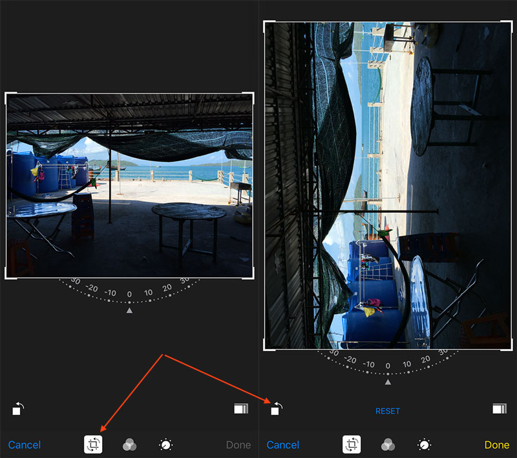The height and width of the screenshot is (458, 517).
Task: Select the crop tool on the right screen
Action: 352,444
